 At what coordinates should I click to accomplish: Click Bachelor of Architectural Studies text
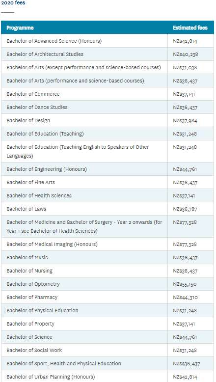45,54
